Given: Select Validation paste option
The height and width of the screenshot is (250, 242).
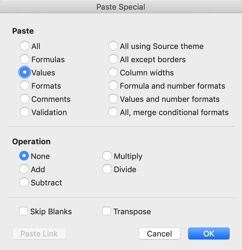Looking at the screenshot, I should [25, 112].
